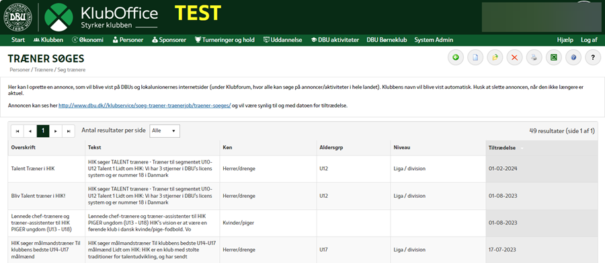
Task: Export results with green Excel icon
Action: (x=554, y=58)
